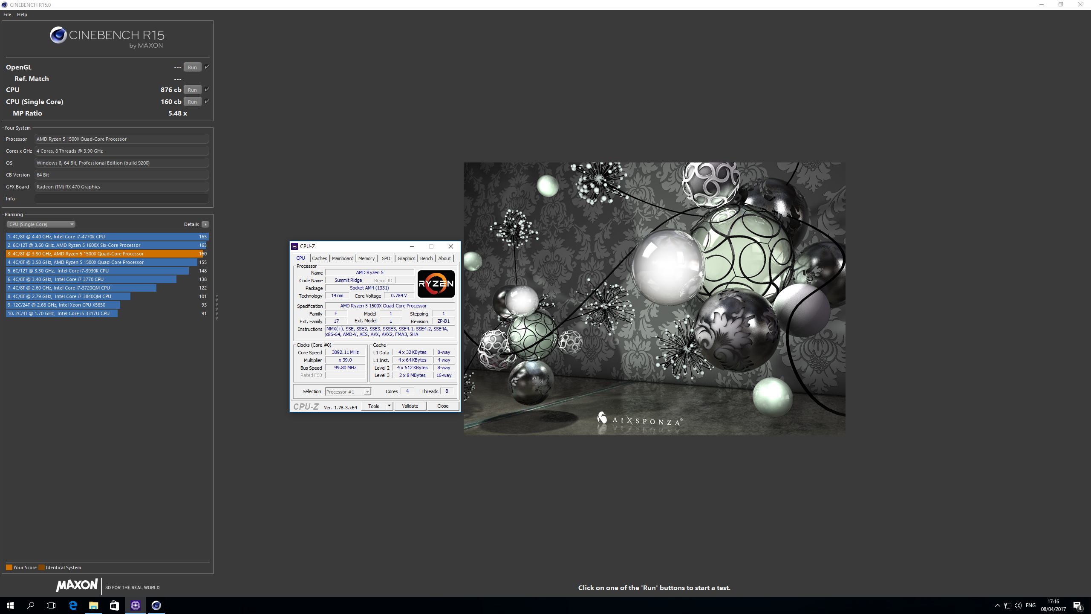This screenshot has height=614, width=1091.
Task: Open Processor #1 selection dropdown
Action: (348, 391)
